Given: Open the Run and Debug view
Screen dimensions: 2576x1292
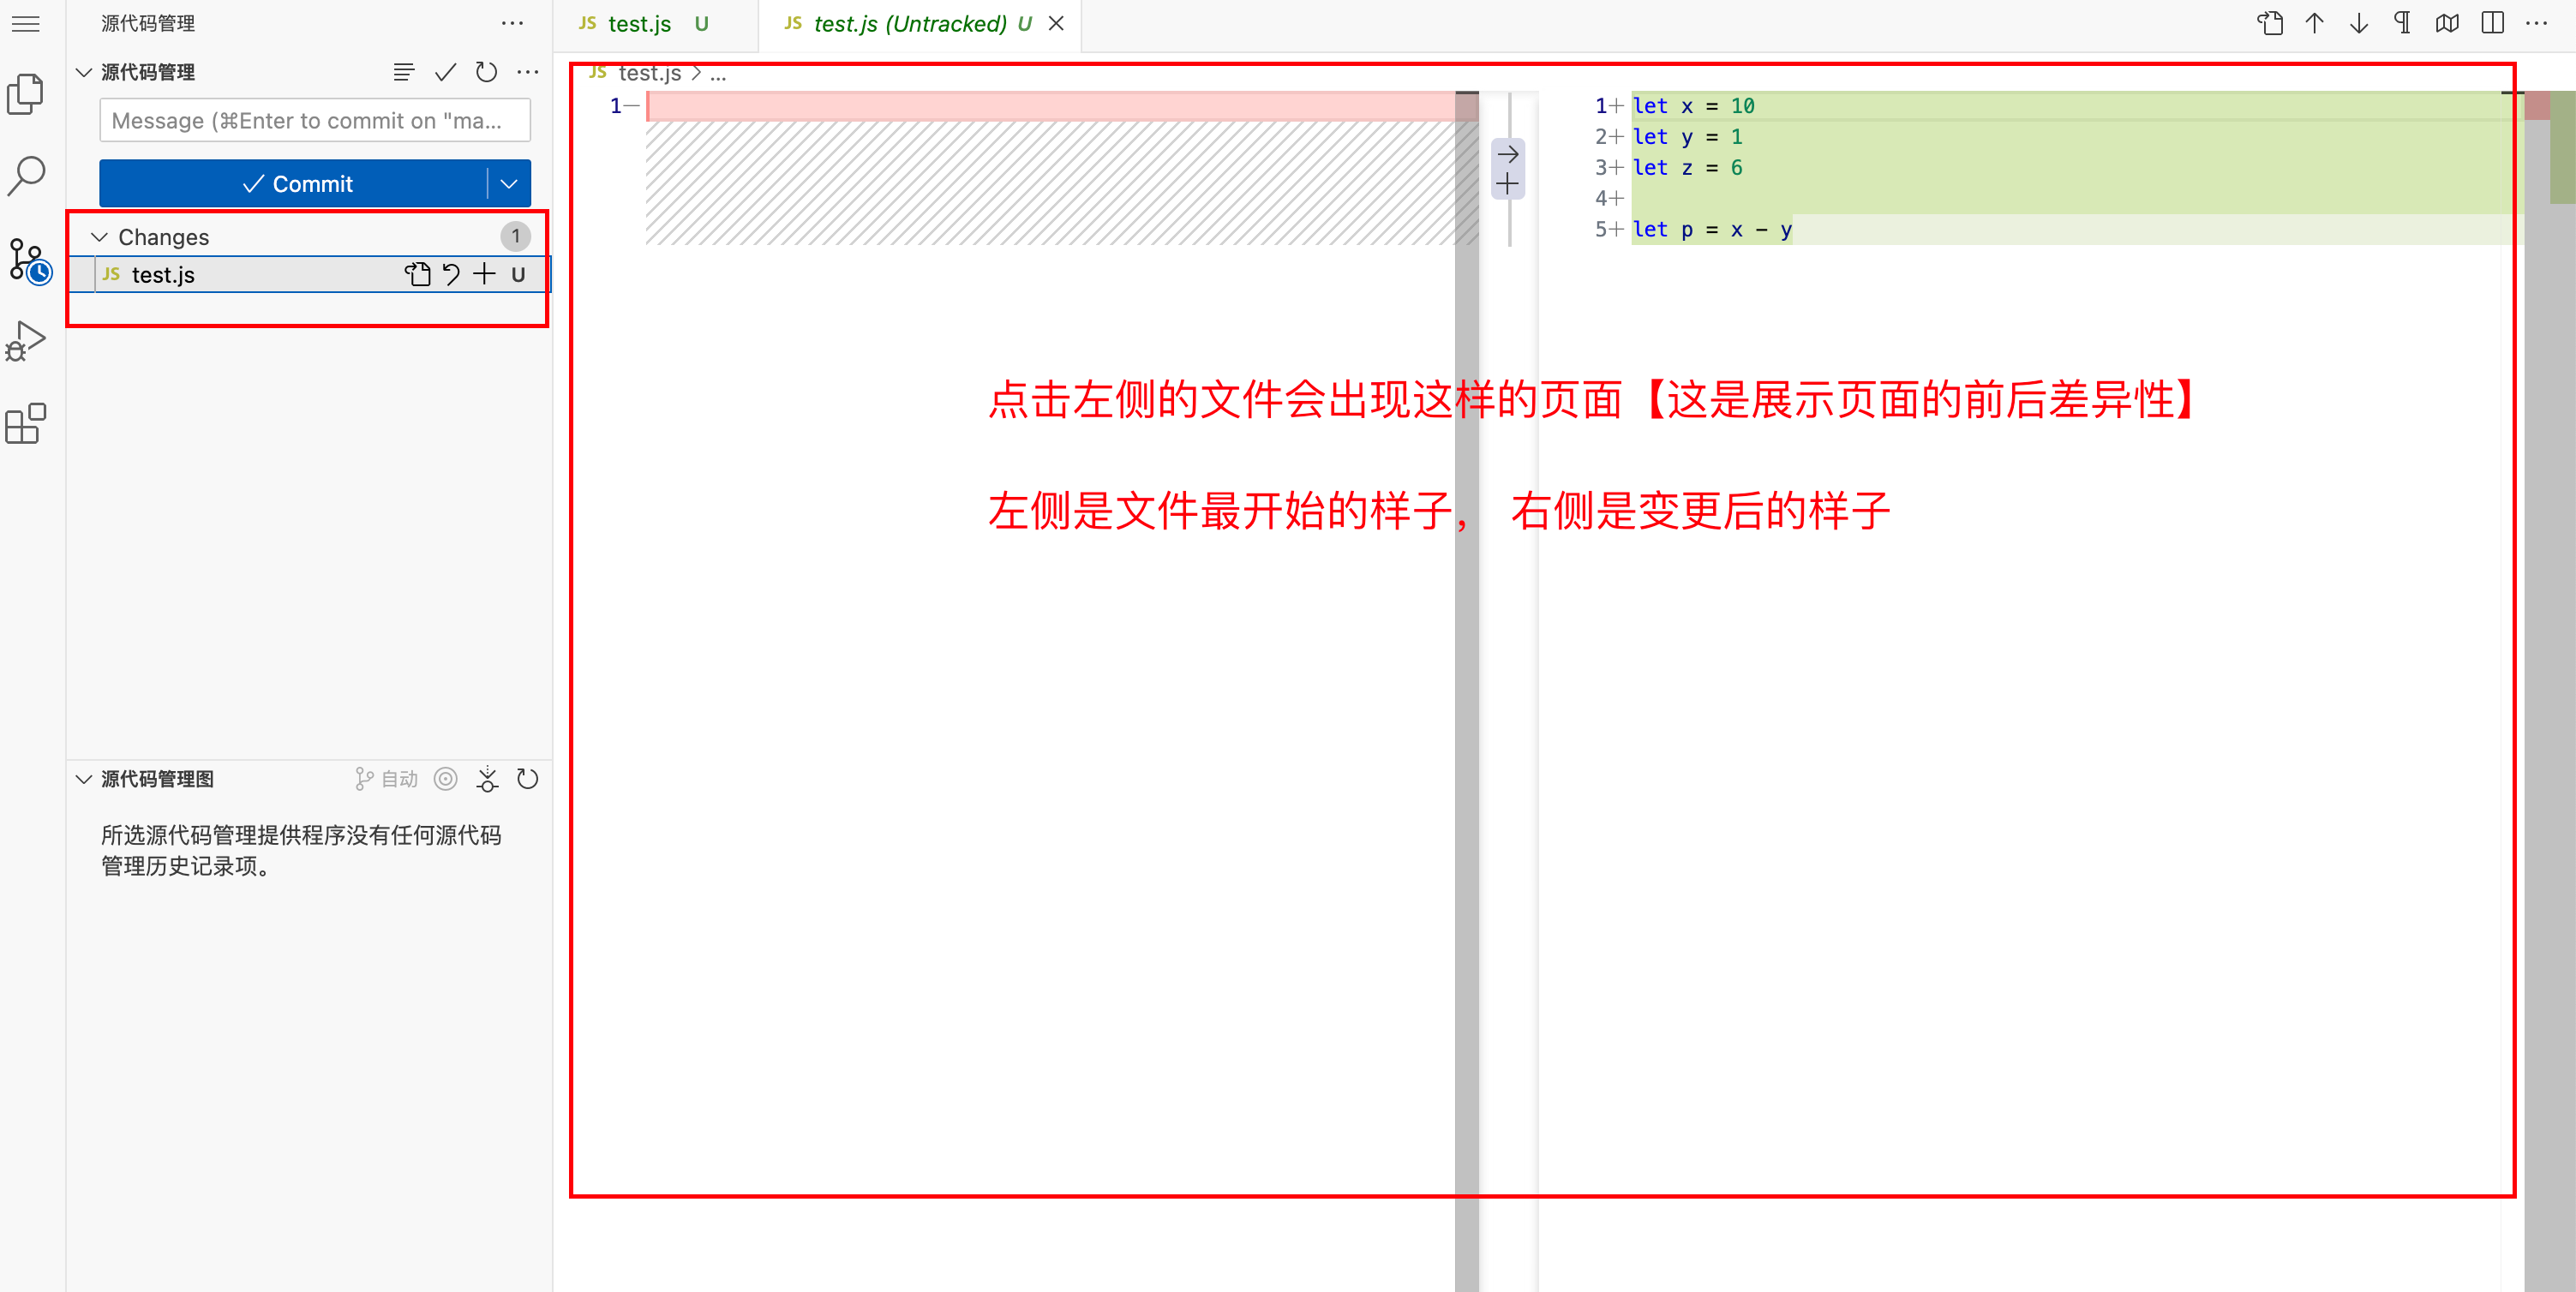Looking at the screenshot, I should (x=26, y=341).
